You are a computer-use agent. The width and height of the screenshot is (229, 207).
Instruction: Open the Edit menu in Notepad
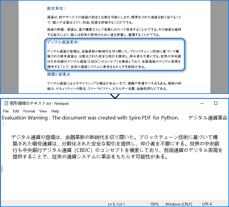click(x=16, y=111)
